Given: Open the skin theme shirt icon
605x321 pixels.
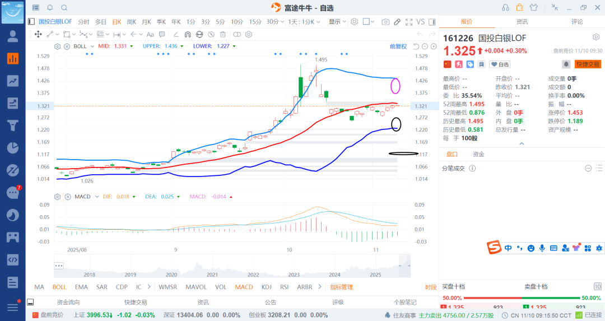Looking at the screenshot, I should [534, 7].
